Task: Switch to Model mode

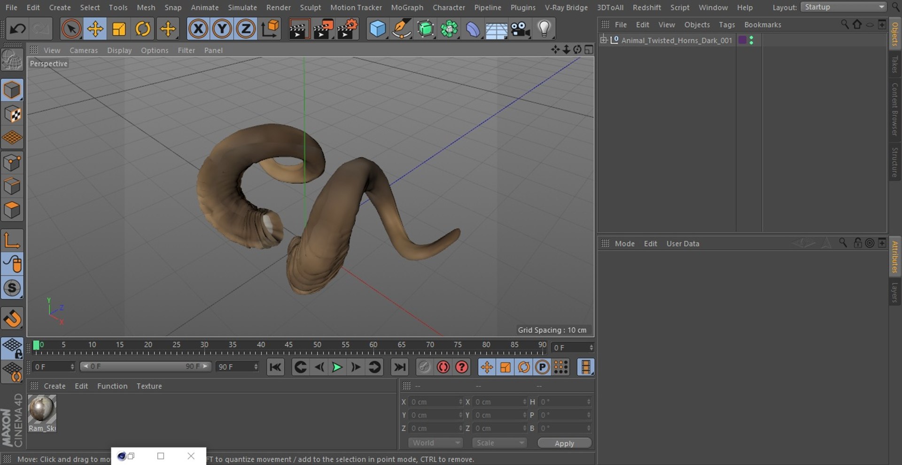Action: click(12, 90)
